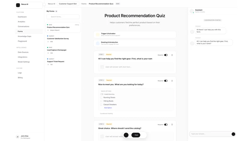
Task: Toggle Required switch on Step 1
Action: coord(166,55)
